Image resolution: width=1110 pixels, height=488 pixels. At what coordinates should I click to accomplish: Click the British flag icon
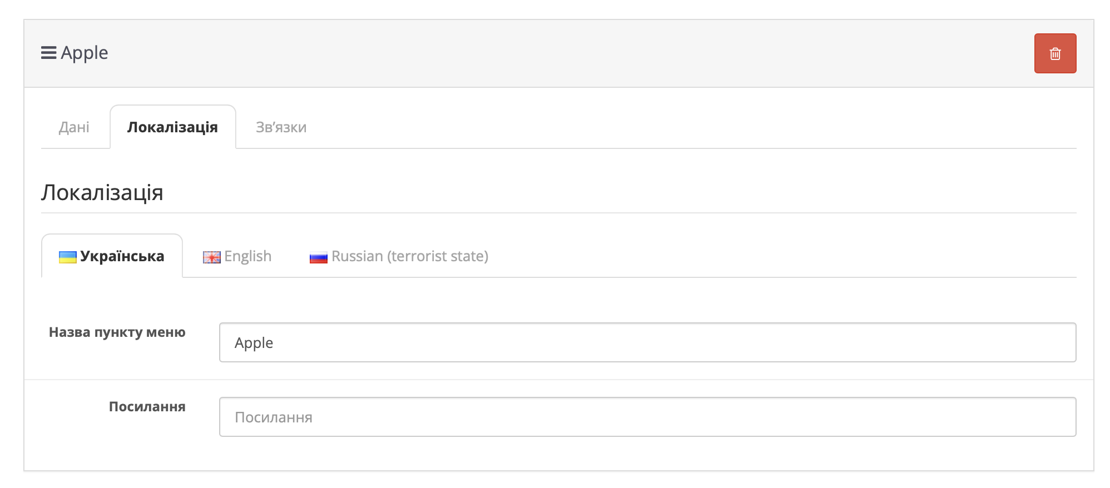coord(211,257)
